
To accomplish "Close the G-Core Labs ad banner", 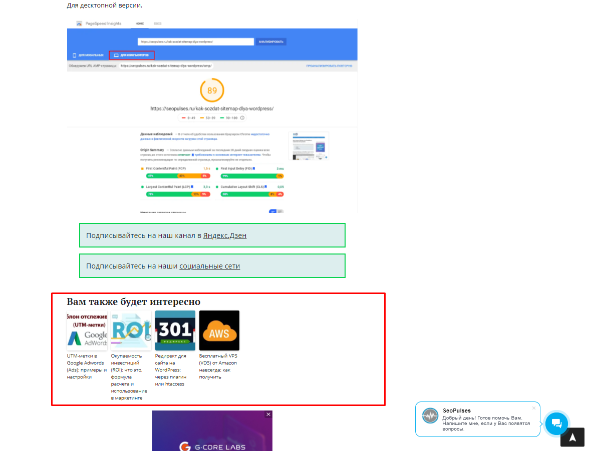I will click(x=268, y=414).
